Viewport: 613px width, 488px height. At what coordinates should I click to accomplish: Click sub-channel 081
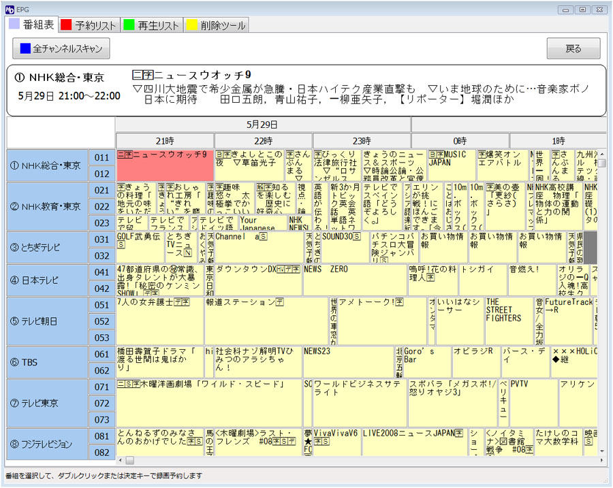click(101, 436)
